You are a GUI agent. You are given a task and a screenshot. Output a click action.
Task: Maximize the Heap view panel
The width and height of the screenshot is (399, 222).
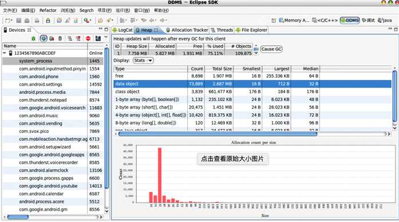[x=396, y=30]
